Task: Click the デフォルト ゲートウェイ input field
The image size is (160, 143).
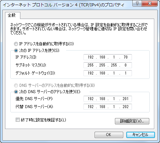Action: click(x=108, y=73)
